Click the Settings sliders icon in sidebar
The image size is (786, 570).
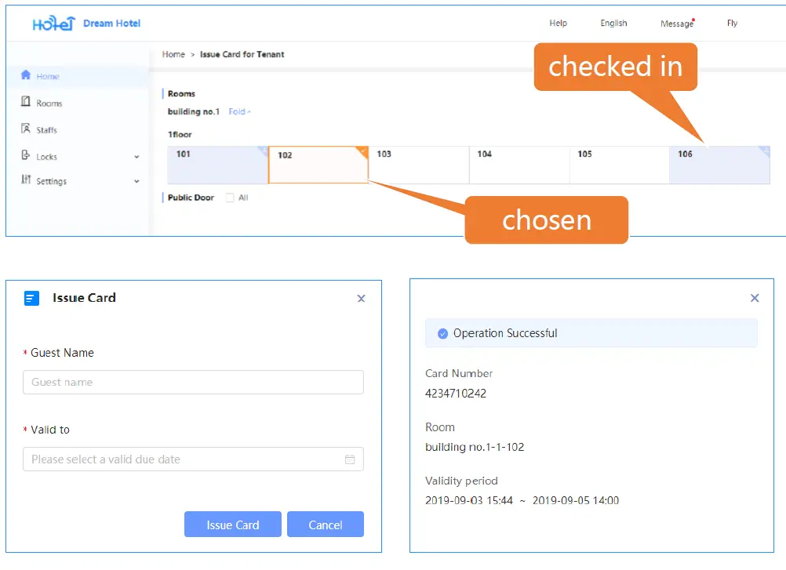pos(26,180)
